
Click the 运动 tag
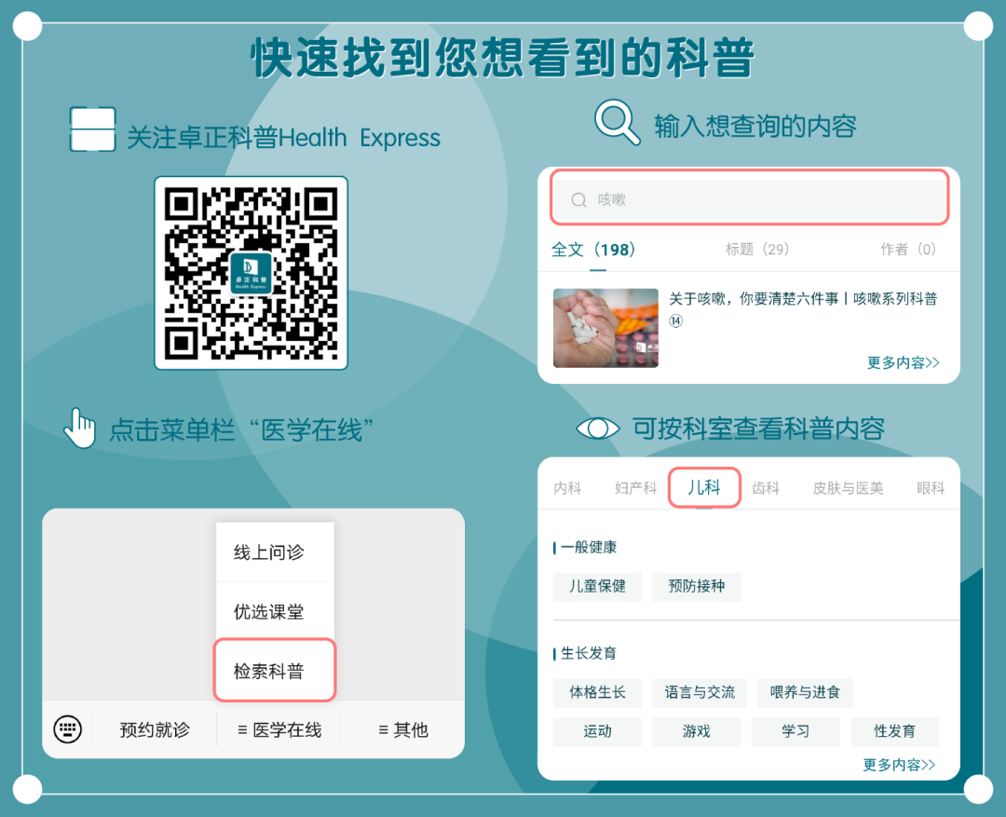[597, 731]
